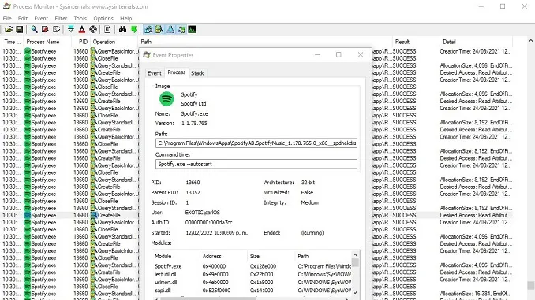Screen dimensions: 535x300
Task: Select the Include Process From Window target icon
Action: 93,30
